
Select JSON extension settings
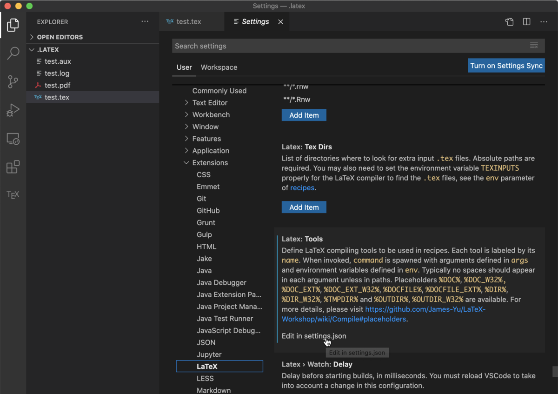point(206,342)
